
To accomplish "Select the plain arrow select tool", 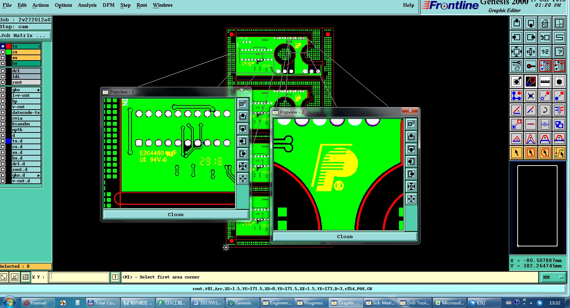I will 517,153.
